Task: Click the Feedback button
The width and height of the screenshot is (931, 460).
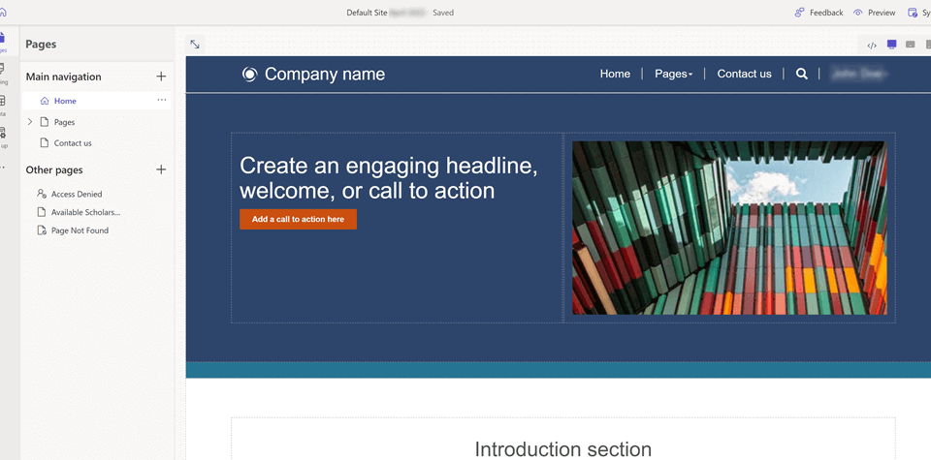Action: [819, 13]
